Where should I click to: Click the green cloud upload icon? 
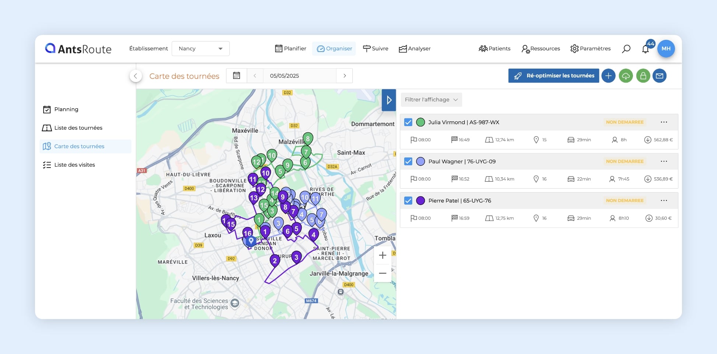pyautogui.click(x=626, y=76)
